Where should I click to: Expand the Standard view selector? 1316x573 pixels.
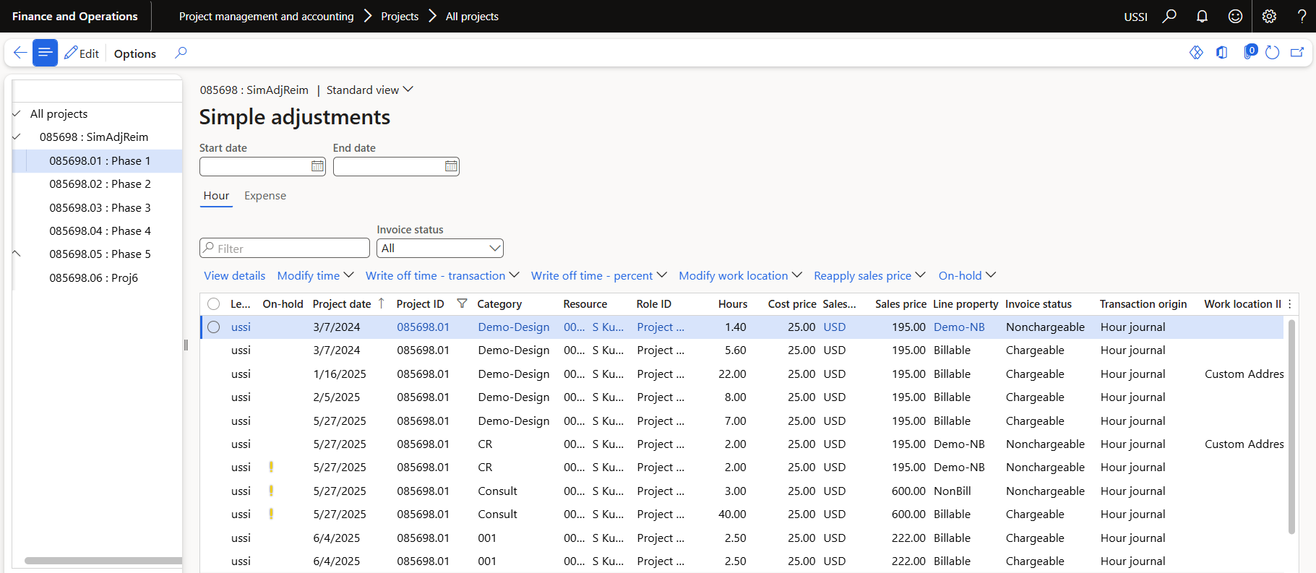(369, 90)
